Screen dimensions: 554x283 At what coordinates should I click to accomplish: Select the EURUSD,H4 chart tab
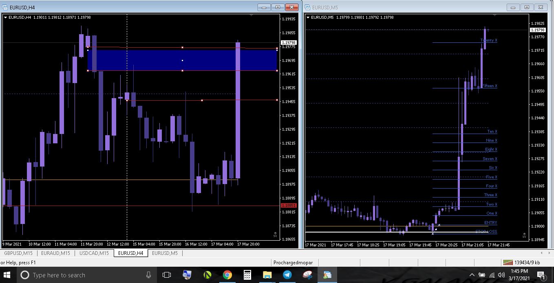tap(130, 253)
